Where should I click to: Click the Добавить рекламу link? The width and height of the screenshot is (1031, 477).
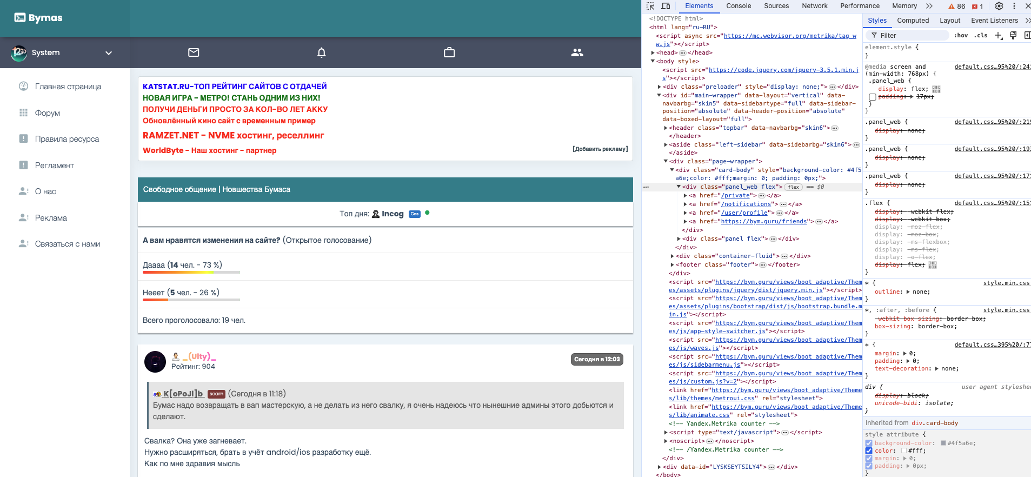(x=600, y=149)
